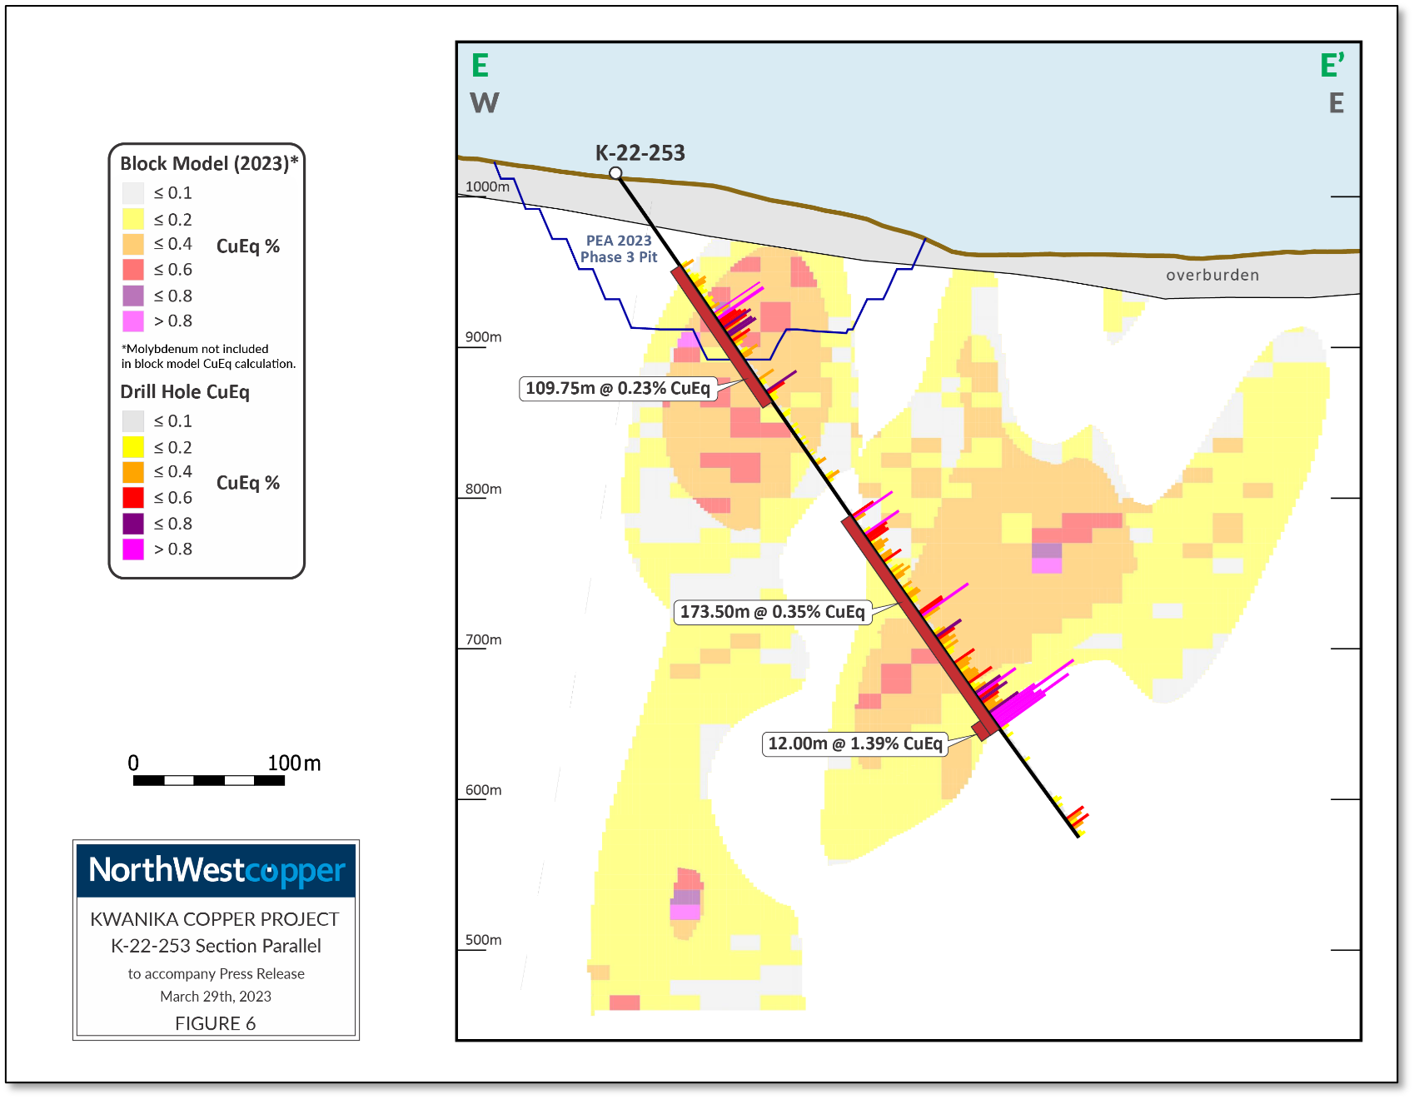Click the green E' section marker at right

[1332, 65]
